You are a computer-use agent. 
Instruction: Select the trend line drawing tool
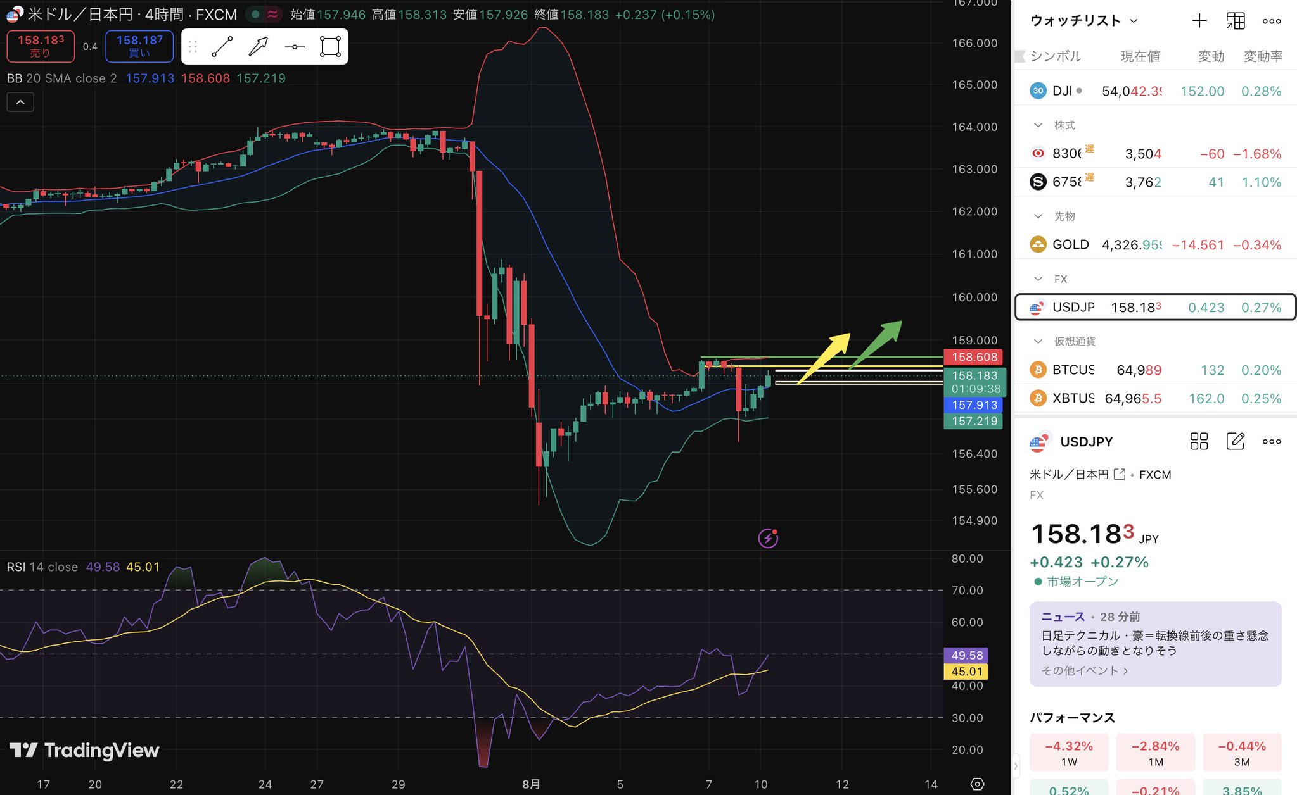(x=222, y=47)
